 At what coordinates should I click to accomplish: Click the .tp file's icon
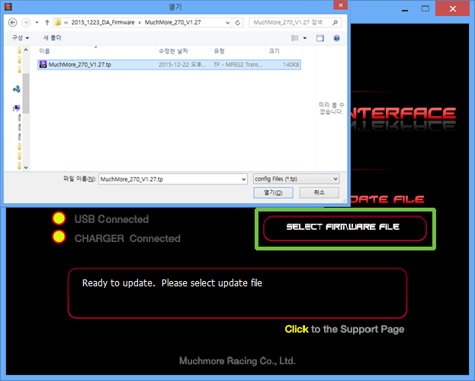pyautogui.click(x=43, y=65)
